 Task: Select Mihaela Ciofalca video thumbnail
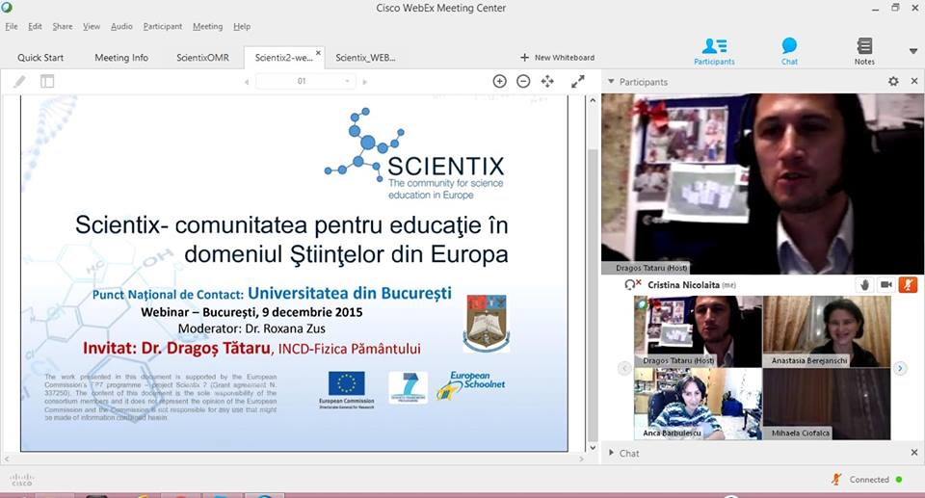point(827,405)
